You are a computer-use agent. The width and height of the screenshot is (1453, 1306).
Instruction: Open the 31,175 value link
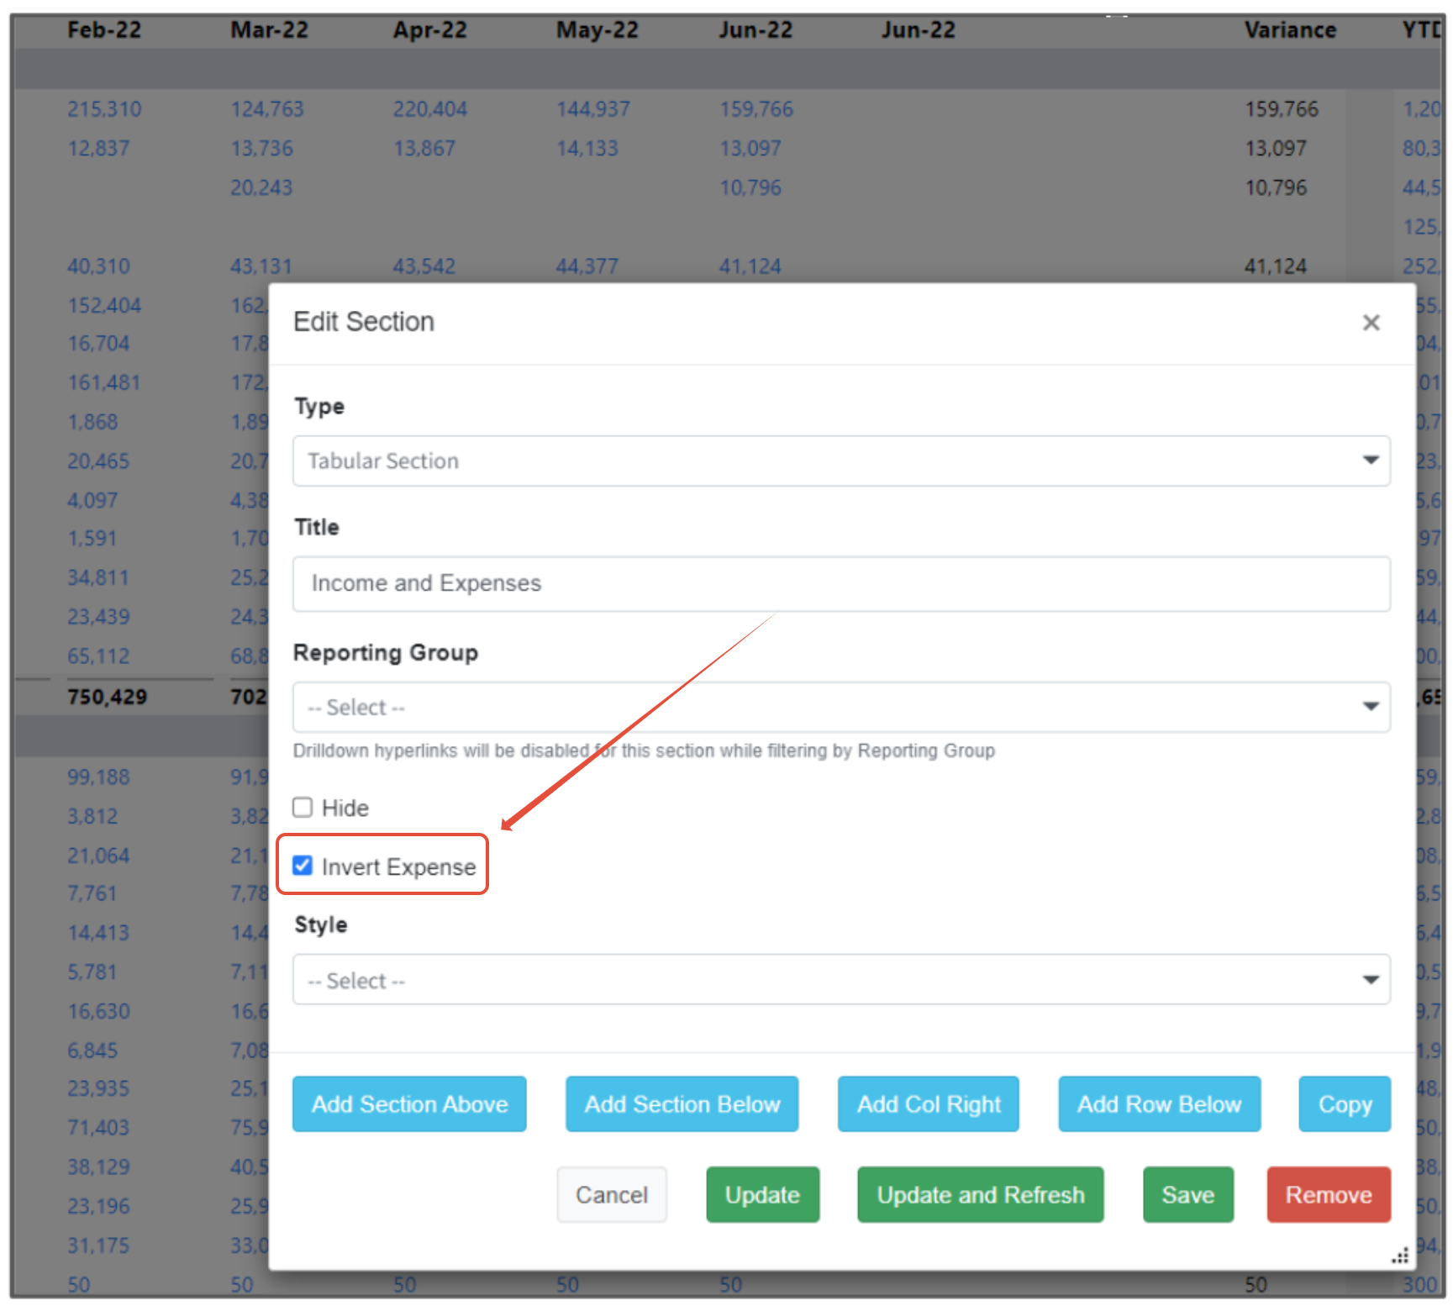click(98, 1245)
